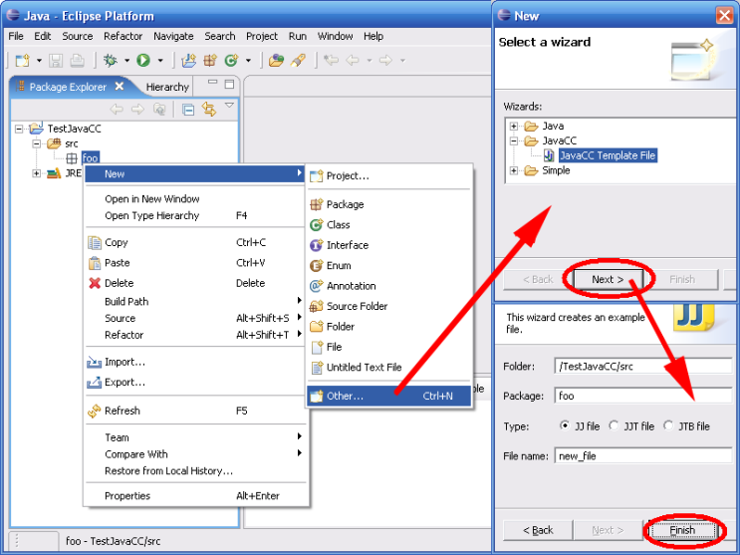The width and height of the screenshot is (740, 555).
Task: Collapse the JavaCC wizards category
Action: pos(514,140)
